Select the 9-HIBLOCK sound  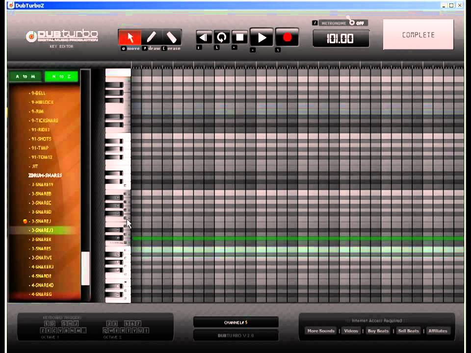[x=42, y=102]
